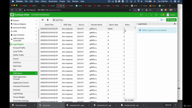Open Events logs
Screen dimensions: 192x108
pos(16,59)
